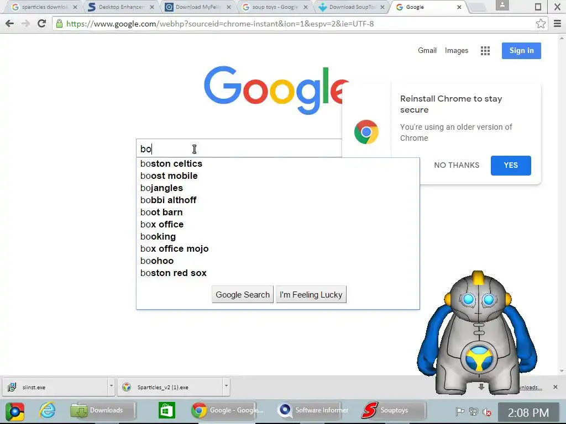Click the Action Center flag tray icon

(x=459, y=411)
